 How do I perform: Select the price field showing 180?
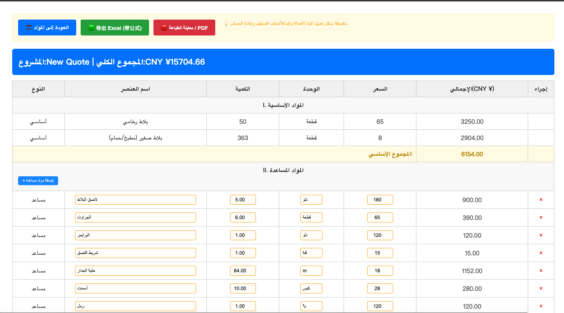[380, 200]
